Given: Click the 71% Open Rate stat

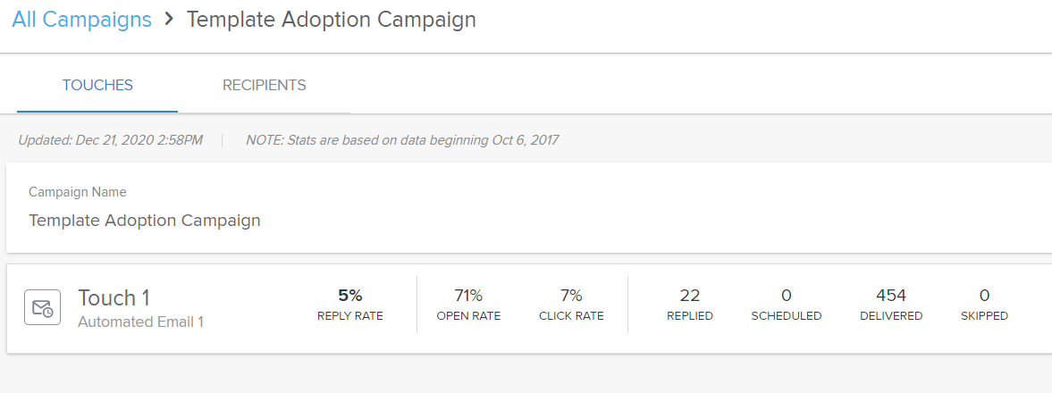Looking at the screenshot, I should tap(468, 305).
